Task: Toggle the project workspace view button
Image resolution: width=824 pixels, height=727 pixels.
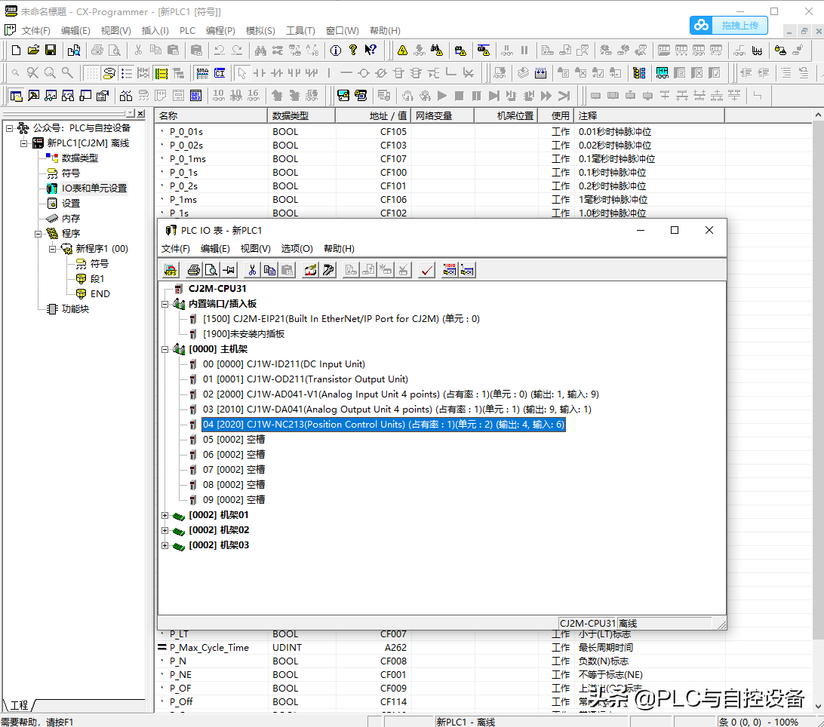Action: [x=16, y=96]
